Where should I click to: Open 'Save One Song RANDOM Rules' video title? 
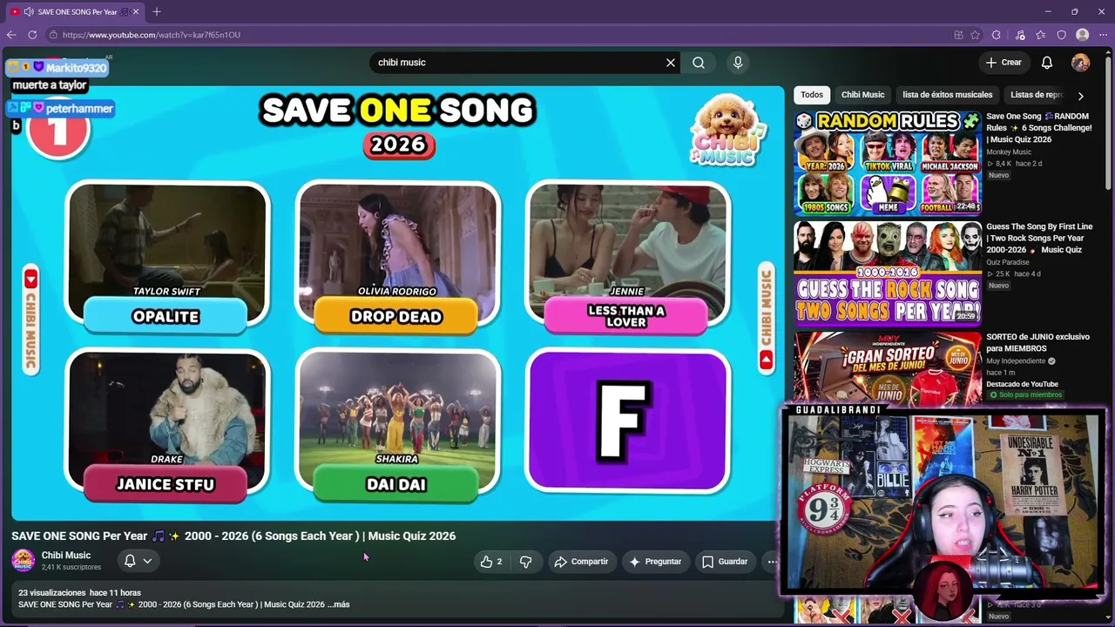1039,128
